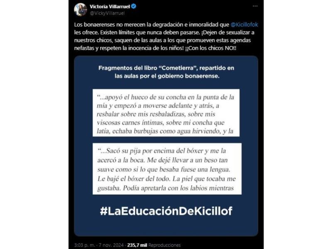Open the three-dot more options menu
The image size is (332, 249).
coord(255,6)
